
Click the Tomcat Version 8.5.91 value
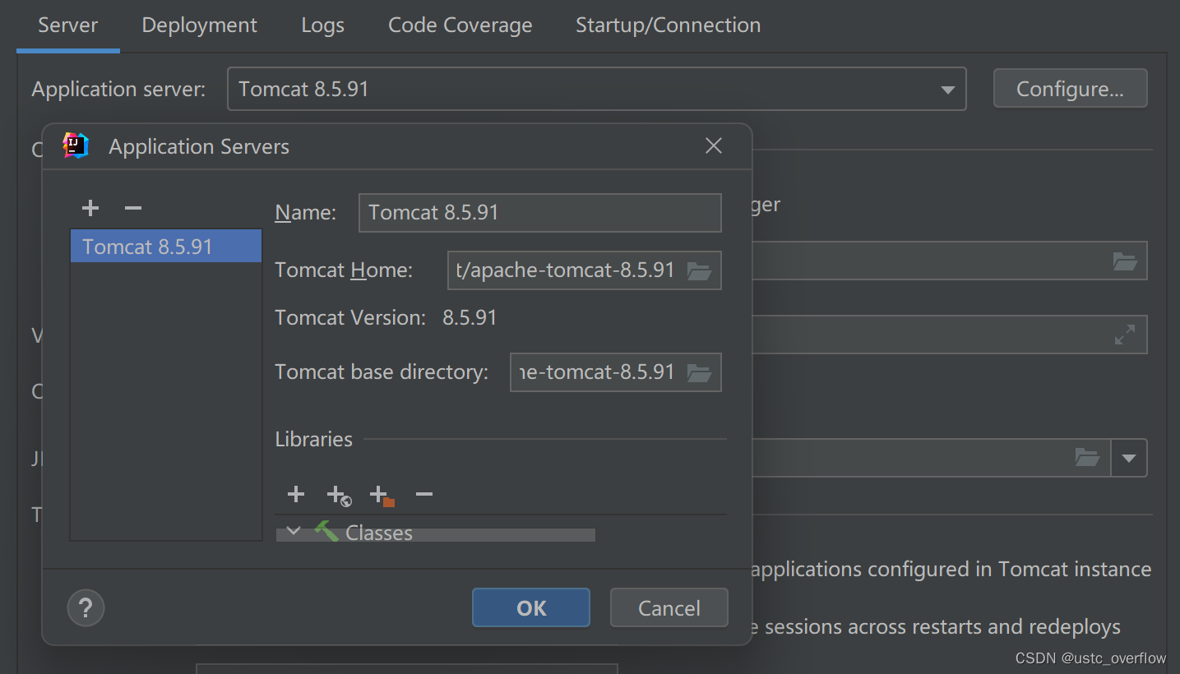(470, 318)
